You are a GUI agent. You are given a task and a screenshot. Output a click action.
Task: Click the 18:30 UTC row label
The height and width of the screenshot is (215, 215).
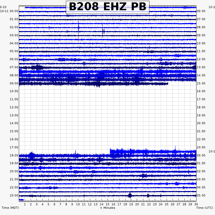(201, 107)
